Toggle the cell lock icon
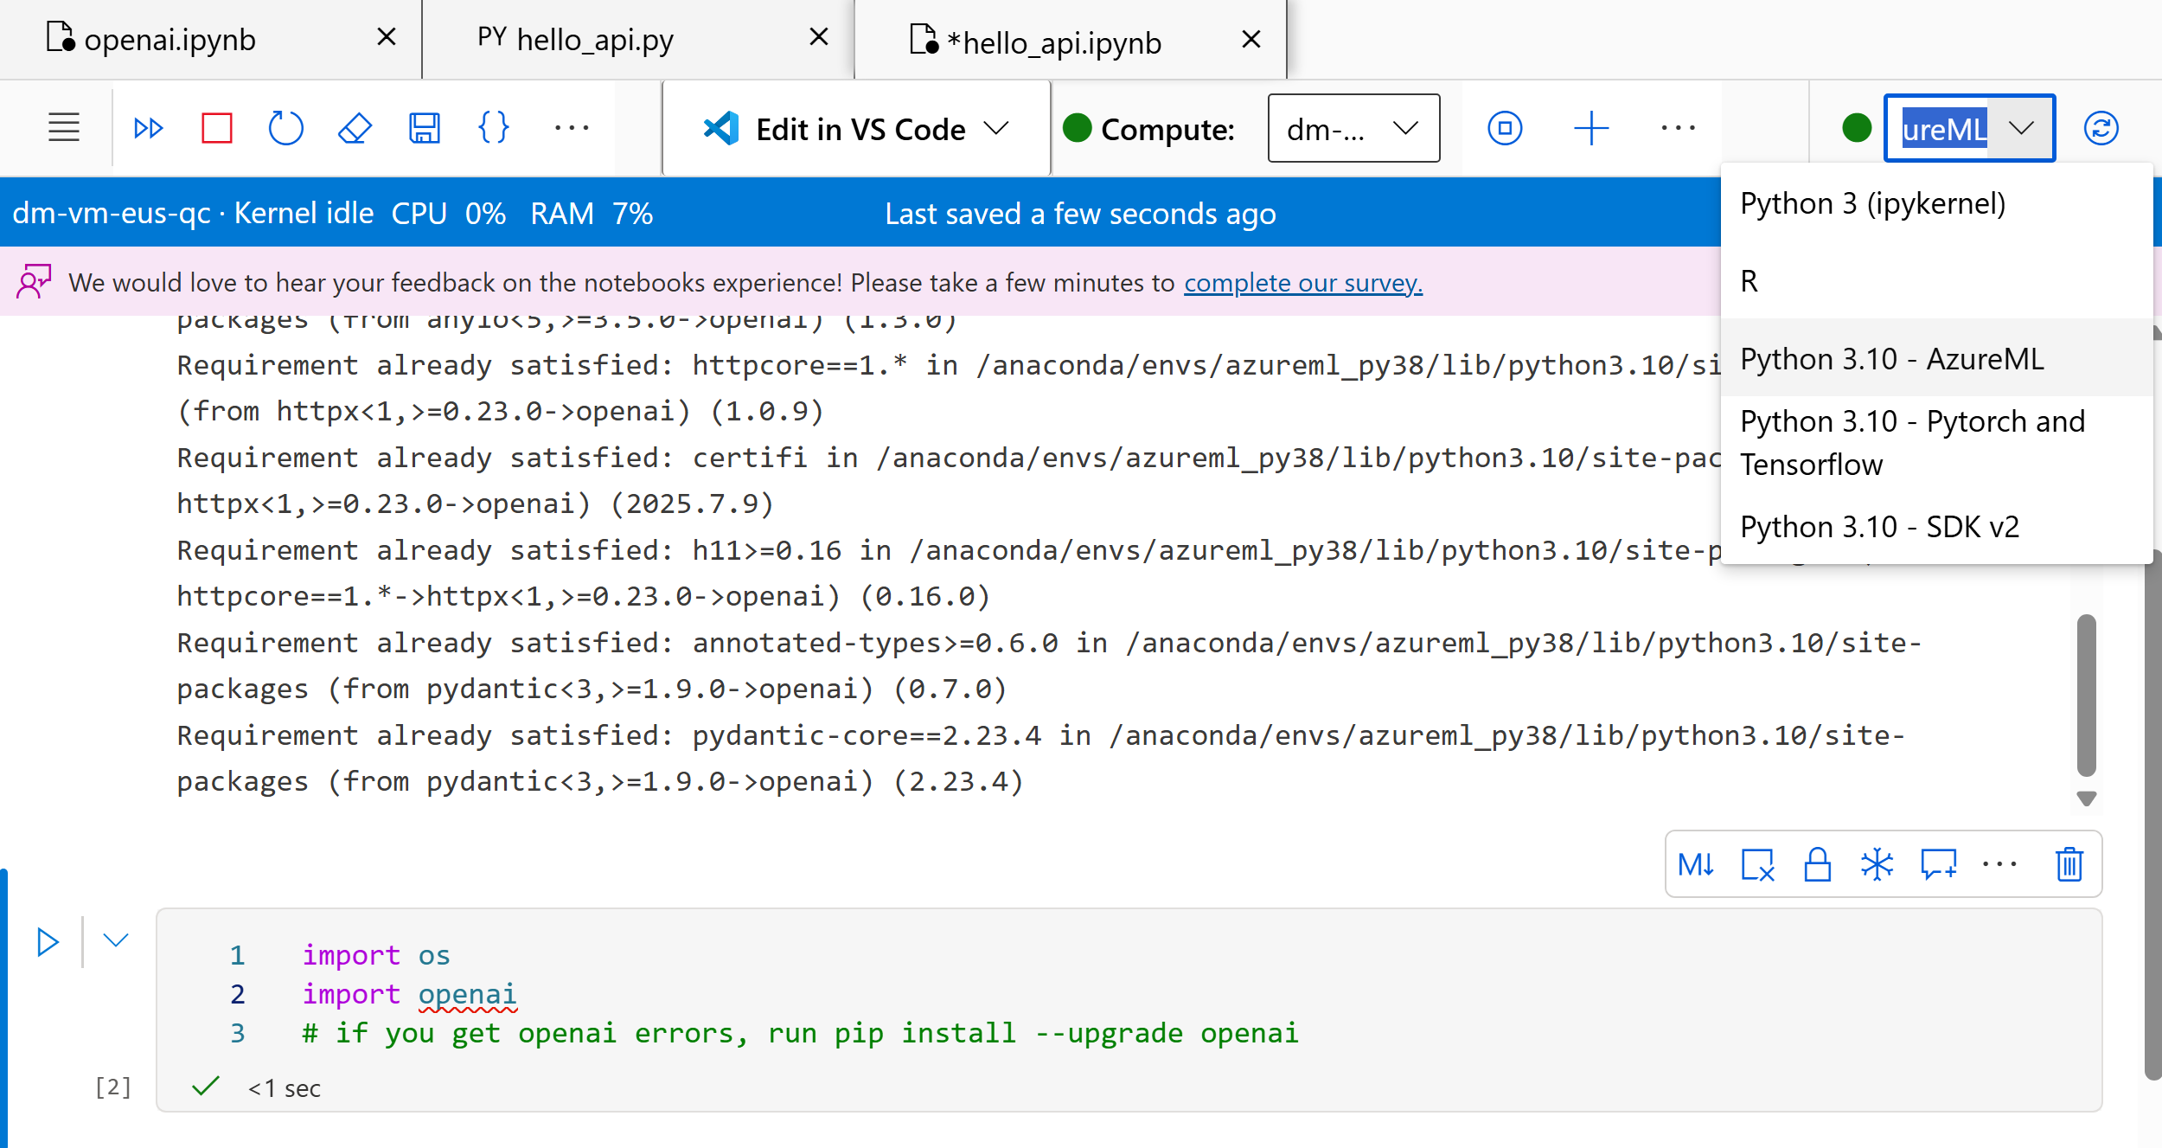Screen dimensions: 2162x1148 tap(1817, 864)
